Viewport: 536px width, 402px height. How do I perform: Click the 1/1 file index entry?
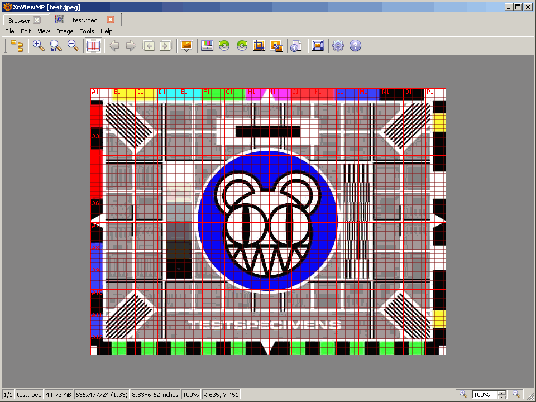click(x=8, y=395)
